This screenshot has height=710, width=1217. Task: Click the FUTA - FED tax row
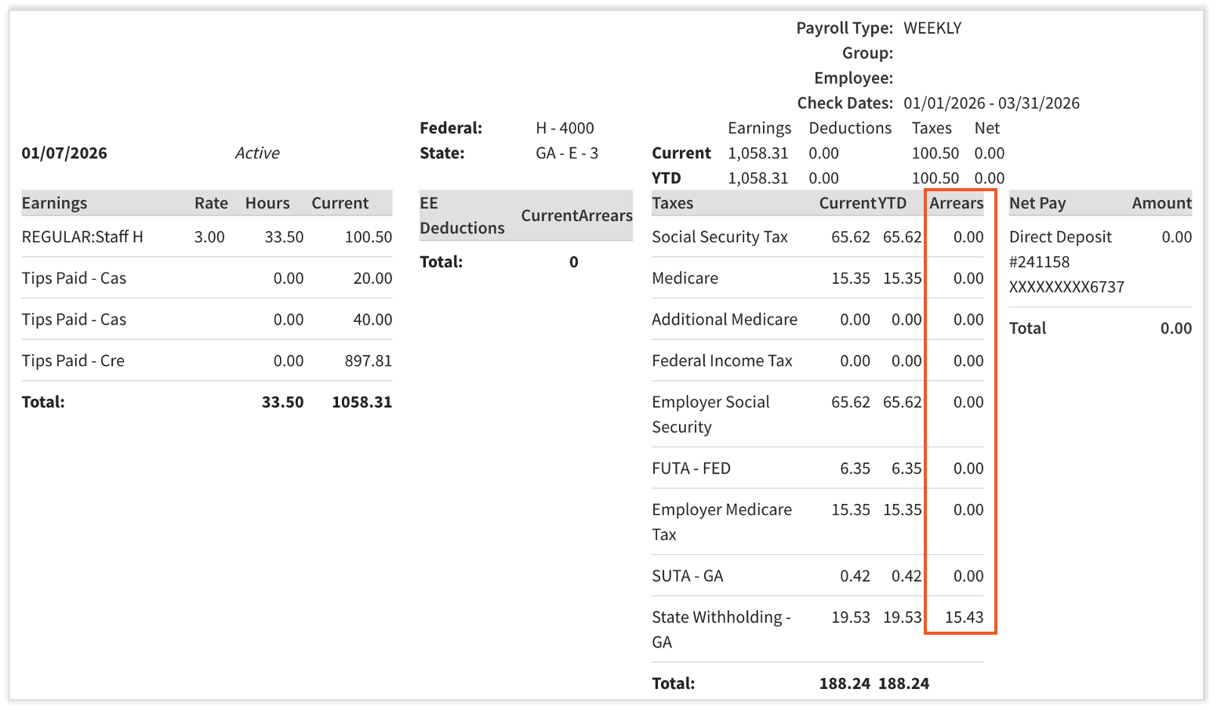tap(691, 469)
